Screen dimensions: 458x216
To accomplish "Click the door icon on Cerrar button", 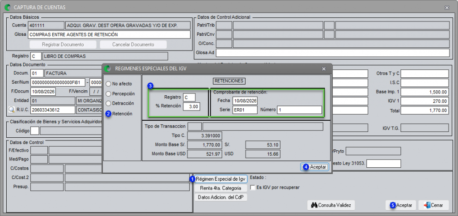I will [427, 205].
